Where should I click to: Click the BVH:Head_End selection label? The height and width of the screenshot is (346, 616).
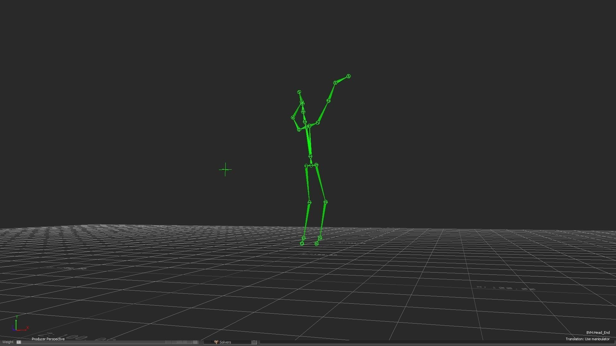point(598,333)
